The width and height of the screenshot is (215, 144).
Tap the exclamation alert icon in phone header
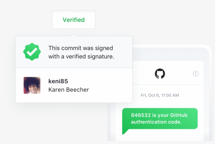196,74
